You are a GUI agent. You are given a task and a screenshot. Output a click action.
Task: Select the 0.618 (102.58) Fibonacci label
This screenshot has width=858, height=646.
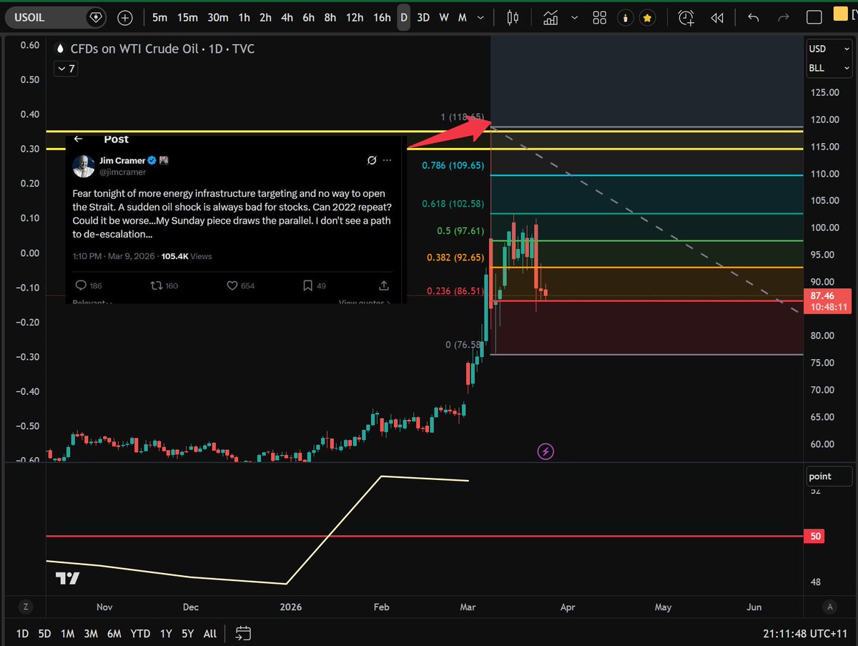[453, 204]
